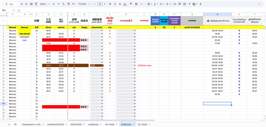Focus the menu search box
The width and height of the screenshot is (266, 127).
pyautogui.click(x=11, y=4)
